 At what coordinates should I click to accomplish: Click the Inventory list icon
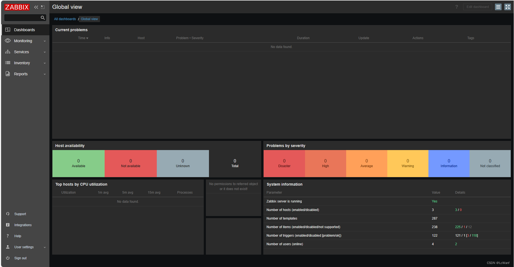point(8,63)
